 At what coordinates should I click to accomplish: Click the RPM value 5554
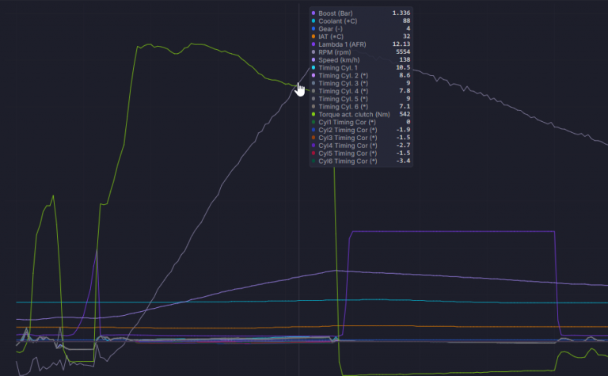tap(403, 51)
